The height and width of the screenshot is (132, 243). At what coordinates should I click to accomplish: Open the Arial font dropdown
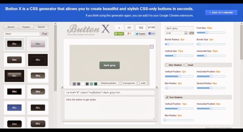176,33
